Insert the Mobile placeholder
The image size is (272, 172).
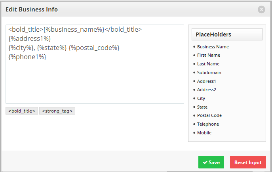click(x=204, y=133)
